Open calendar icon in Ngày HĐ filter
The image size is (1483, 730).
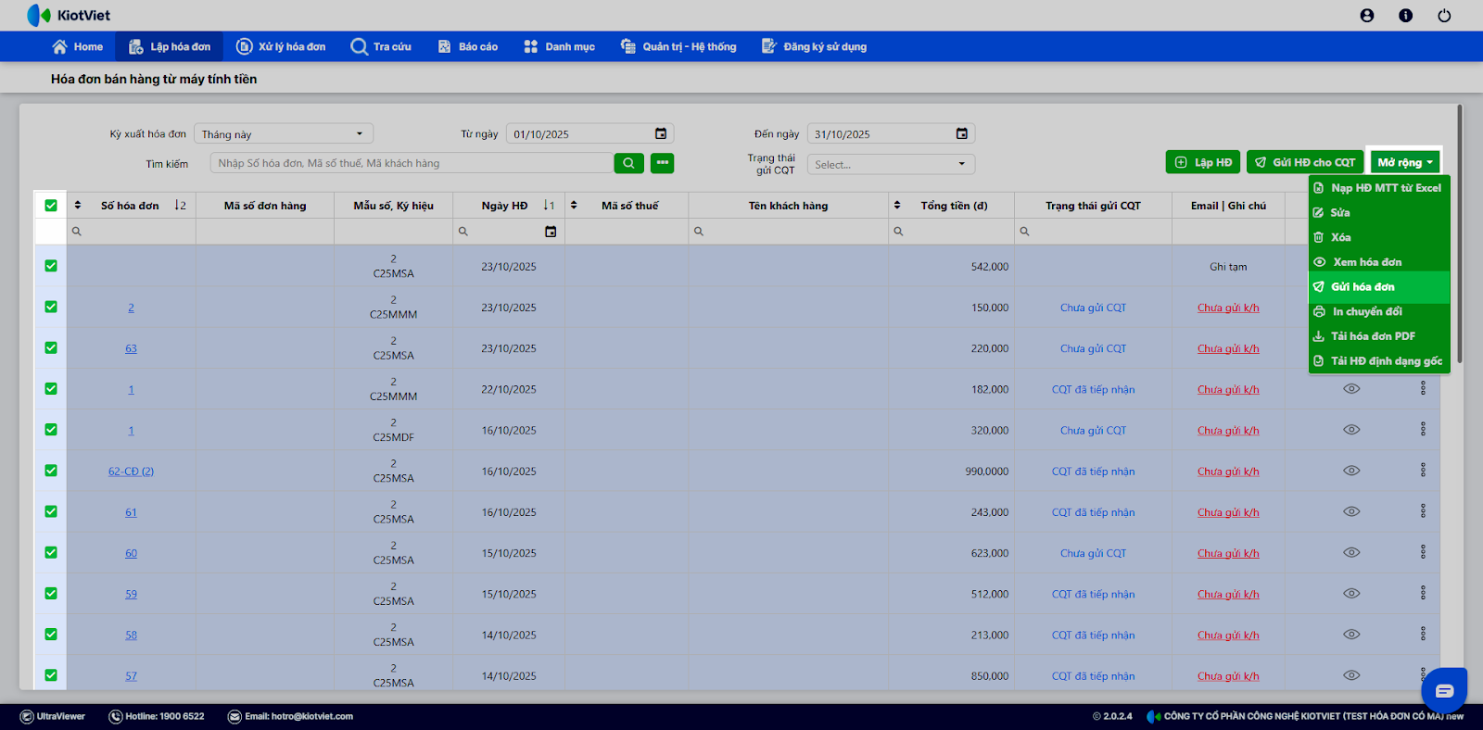pos(551,232)
